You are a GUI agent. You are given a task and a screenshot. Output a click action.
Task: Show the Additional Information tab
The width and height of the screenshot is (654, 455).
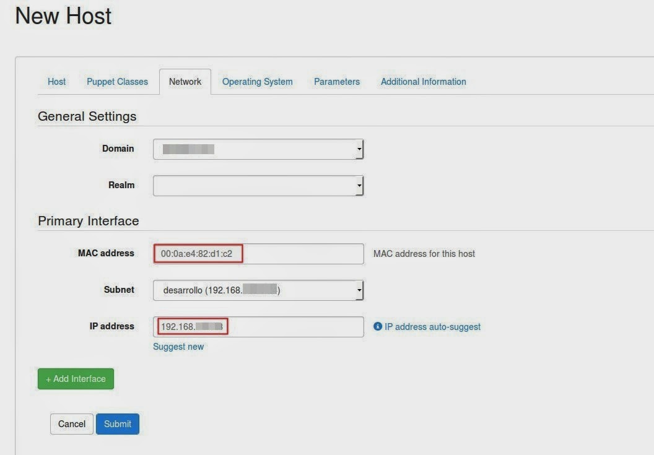pyautogui.click(x=423, y=82)
